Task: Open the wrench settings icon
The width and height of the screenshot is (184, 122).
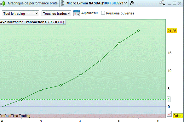Action: pyautogui.click(x=132, y=3)
